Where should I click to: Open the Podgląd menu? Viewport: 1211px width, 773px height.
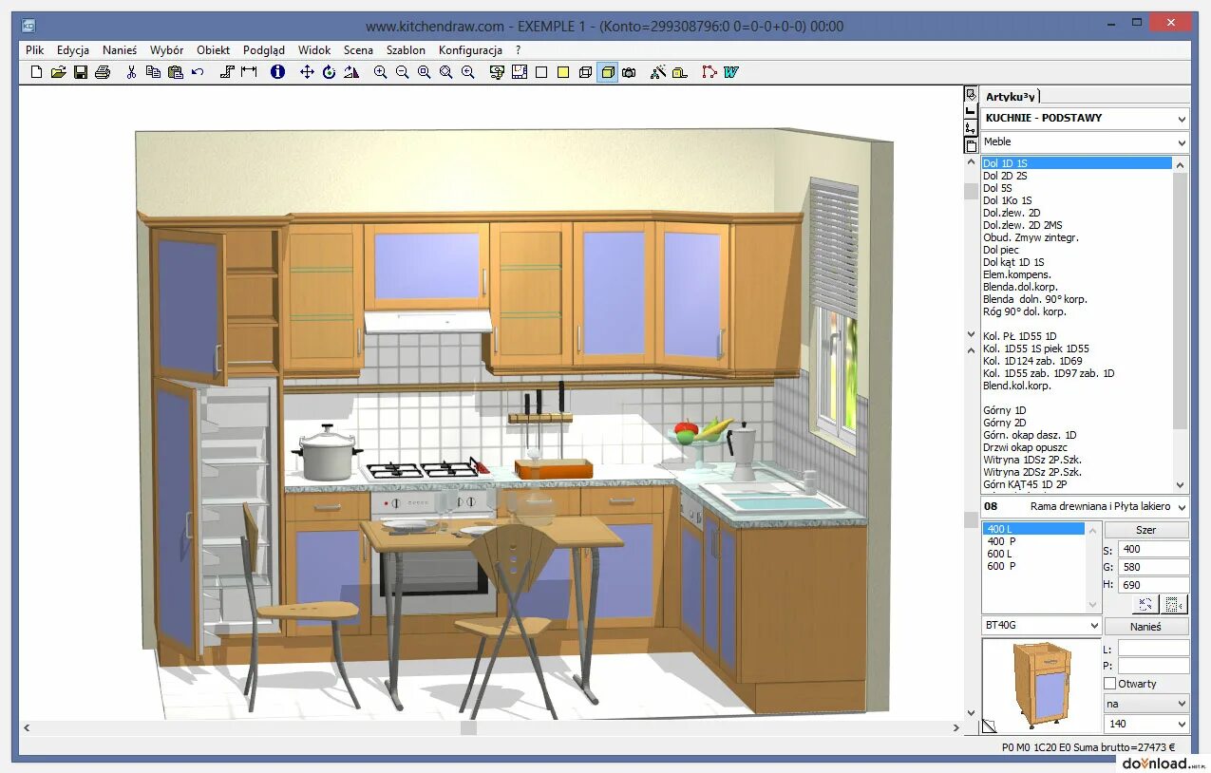(263, 50)
